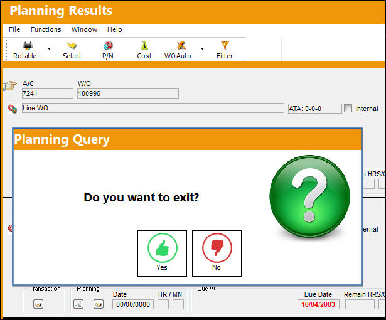Cancel exit with the No button

217,253
